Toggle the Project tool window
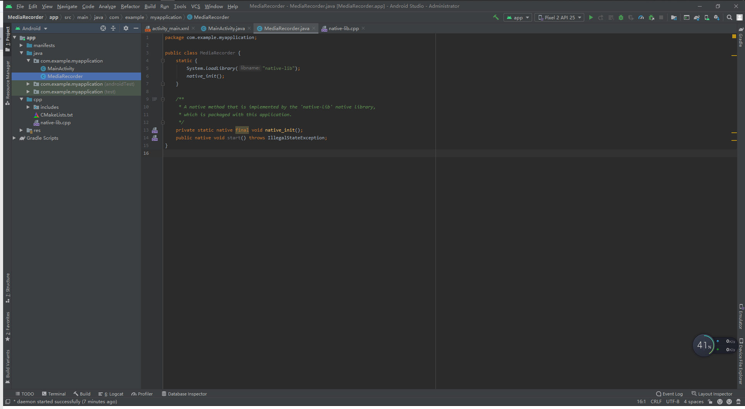The image size is (745, 409). tap(7, 39)
